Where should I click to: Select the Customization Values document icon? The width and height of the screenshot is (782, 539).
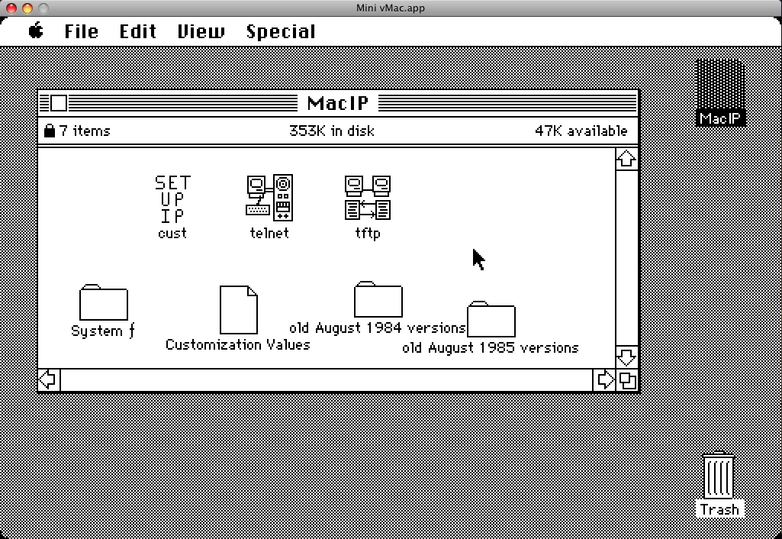[239, 310]
